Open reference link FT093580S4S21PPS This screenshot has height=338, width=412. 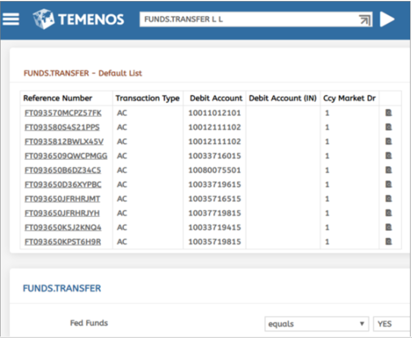coord(62,127)
